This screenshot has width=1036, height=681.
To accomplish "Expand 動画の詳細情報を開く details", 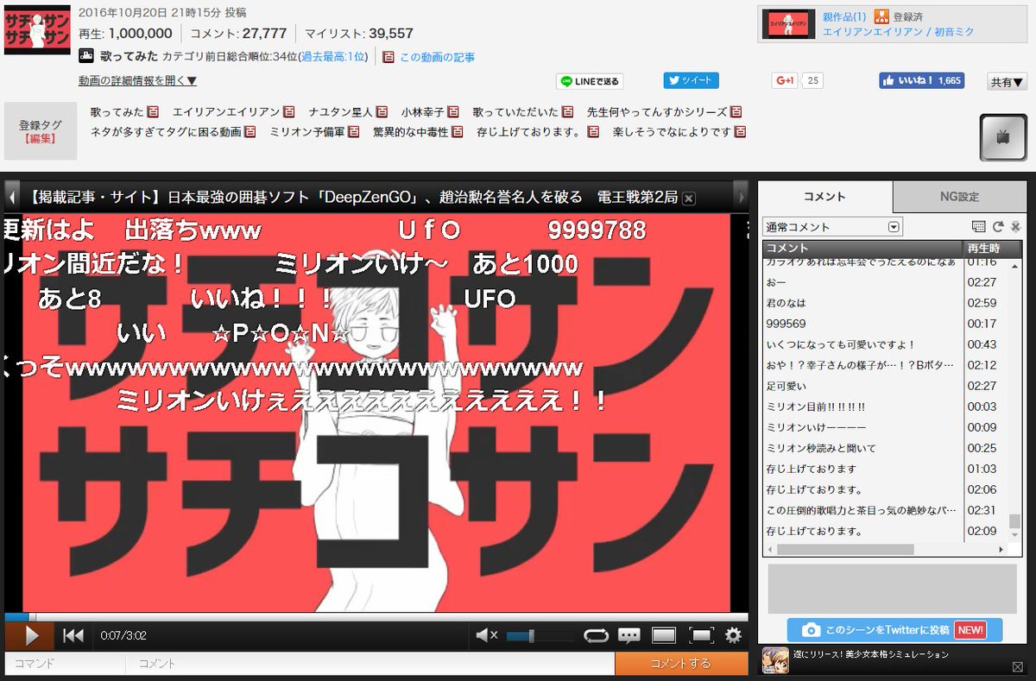I will tap(138, 81).
